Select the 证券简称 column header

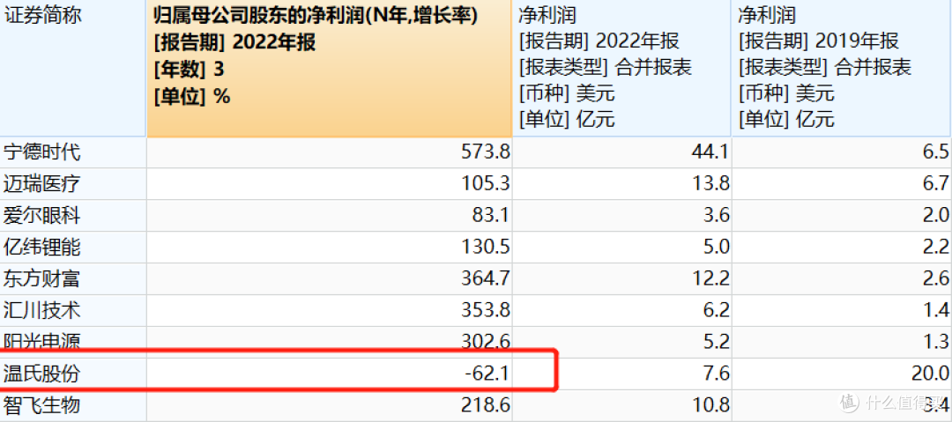coord(73,68)
